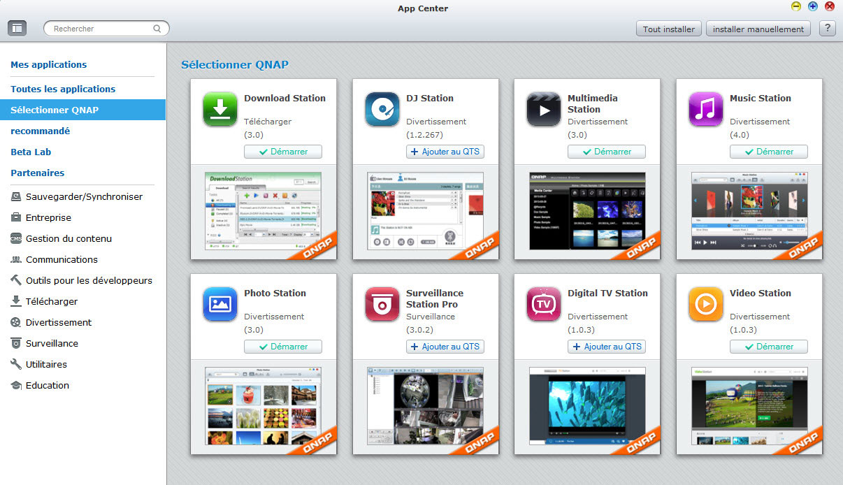The width and height of the screenshot is (843, 485).
Task: Click the Divertissement film reel icon
Action: coord(16,323)
